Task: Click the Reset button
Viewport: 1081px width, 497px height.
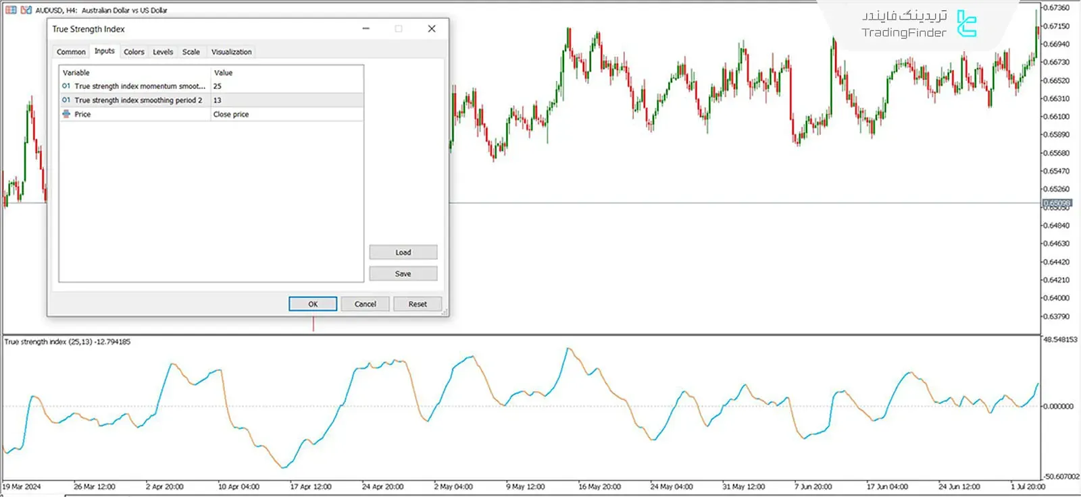Action: point(418,304)
